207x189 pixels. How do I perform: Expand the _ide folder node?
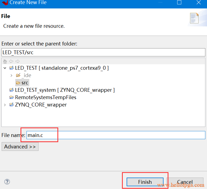(x=11, y=75)
